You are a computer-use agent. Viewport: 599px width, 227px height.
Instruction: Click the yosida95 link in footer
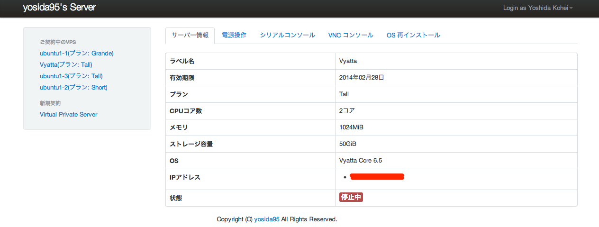(267, 219)
